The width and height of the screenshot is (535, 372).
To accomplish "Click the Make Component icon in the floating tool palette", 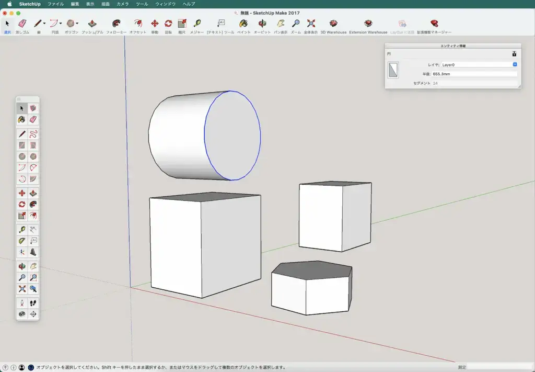I will pyautogui.click(x=33, y=108).
